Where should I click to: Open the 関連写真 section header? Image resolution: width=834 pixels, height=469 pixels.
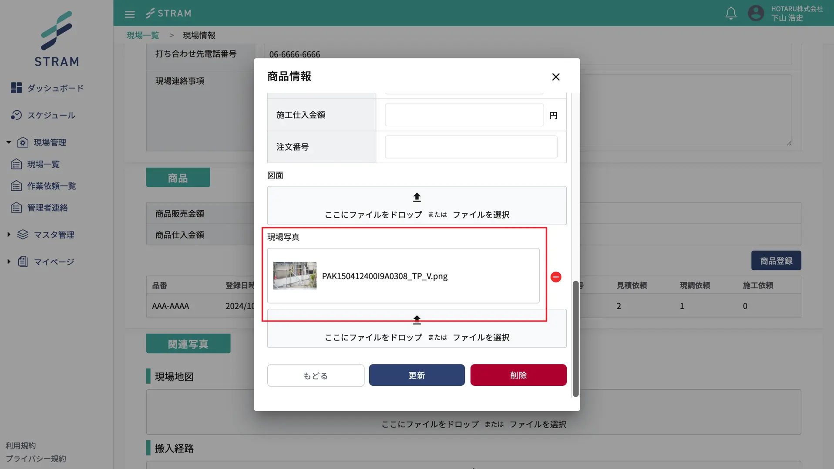coord(188,344)
